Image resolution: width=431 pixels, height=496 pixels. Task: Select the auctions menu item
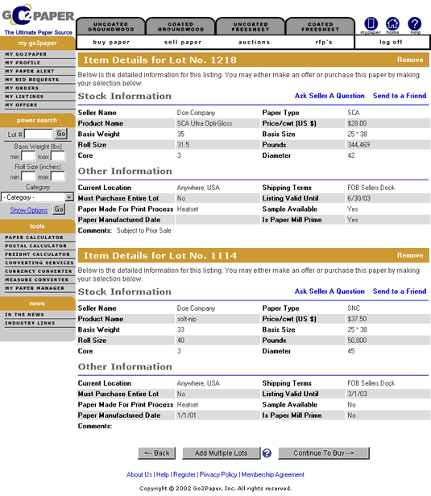(254, 42)
